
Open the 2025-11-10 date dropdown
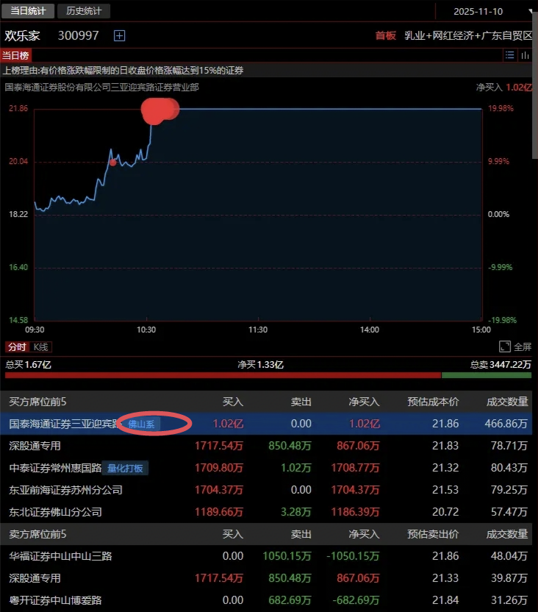[530, 11]
